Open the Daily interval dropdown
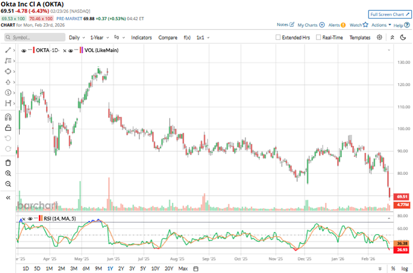413x273 pixels. point(77,37)
